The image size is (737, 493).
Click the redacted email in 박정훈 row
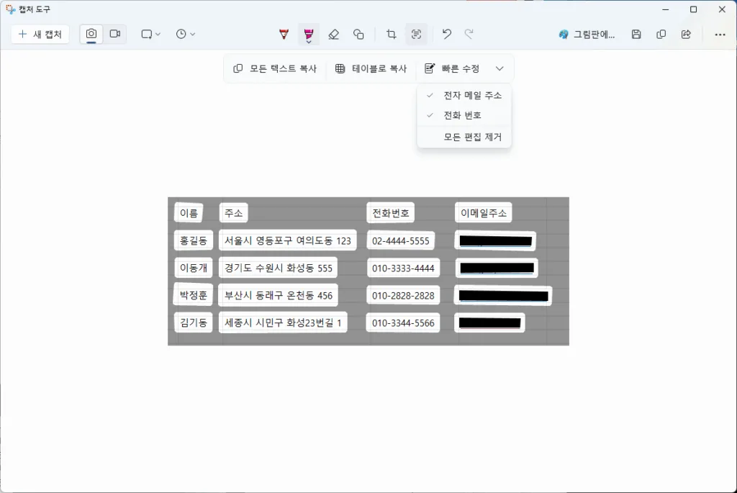point(503,296)
